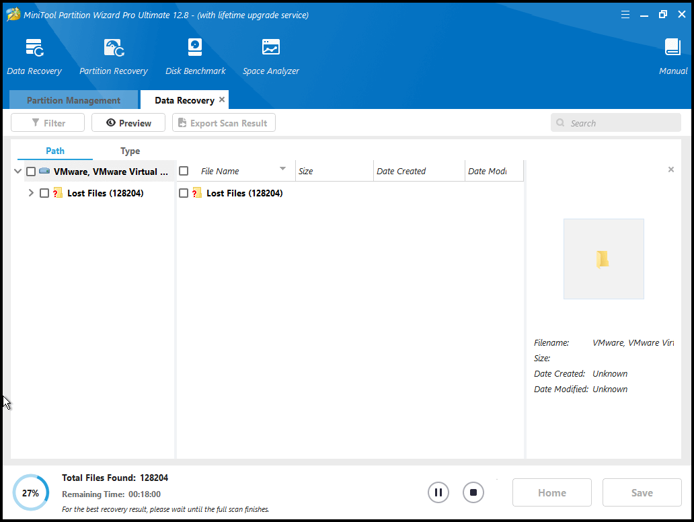Click the 27% scan progress ring
The width and height of the screenshot is (694, 522).
tap(30, 492)
